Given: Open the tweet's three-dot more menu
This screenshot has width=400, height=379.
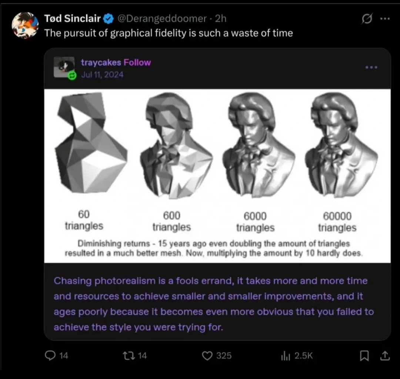Looking at the screenshot, I should point(385,19).
